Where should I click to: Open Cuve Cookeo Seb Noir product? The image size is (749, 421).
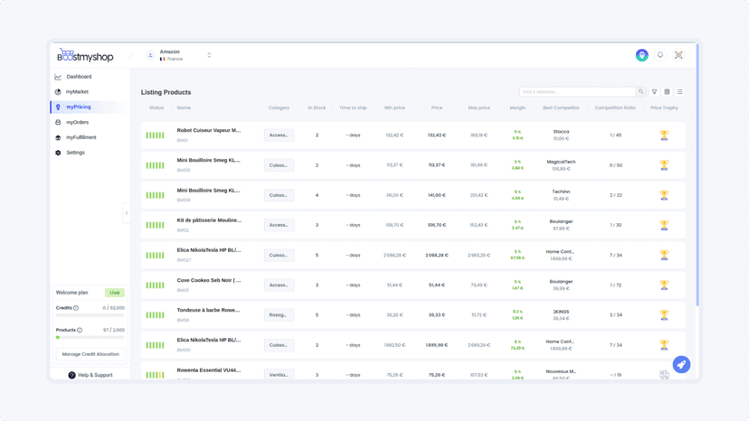pos(209,281)
